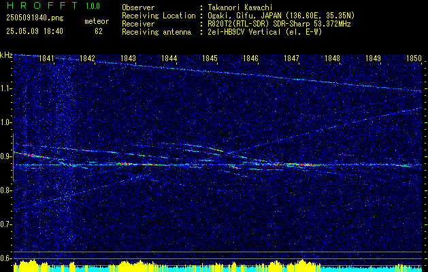The height and width of the screenshot is (272, 428).
Task: Click time marker 1847
Action: click(291, 58)
